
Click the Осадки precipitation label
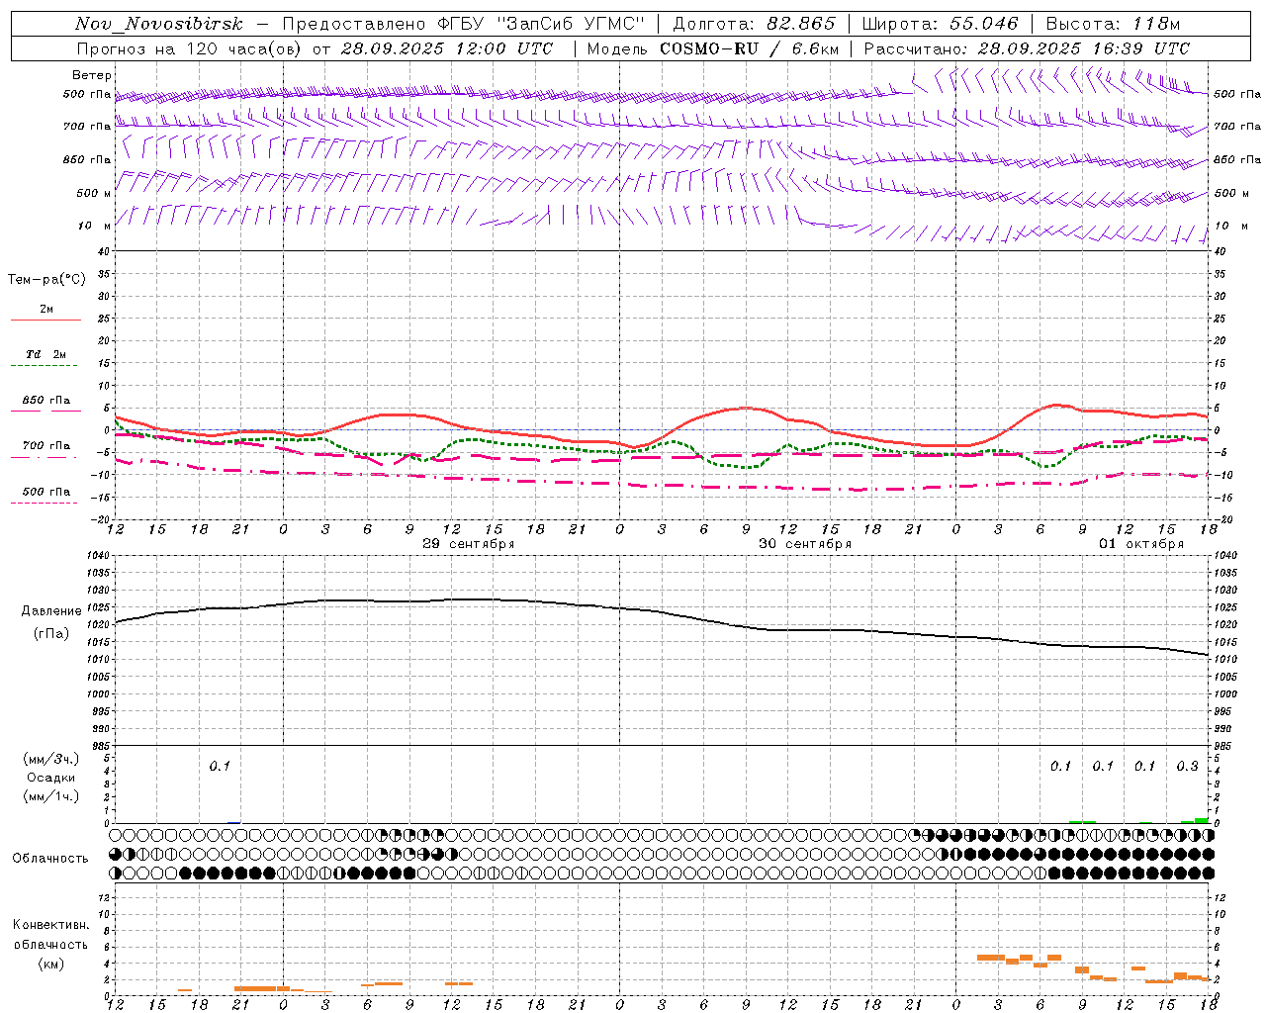[x=51, y=778]
